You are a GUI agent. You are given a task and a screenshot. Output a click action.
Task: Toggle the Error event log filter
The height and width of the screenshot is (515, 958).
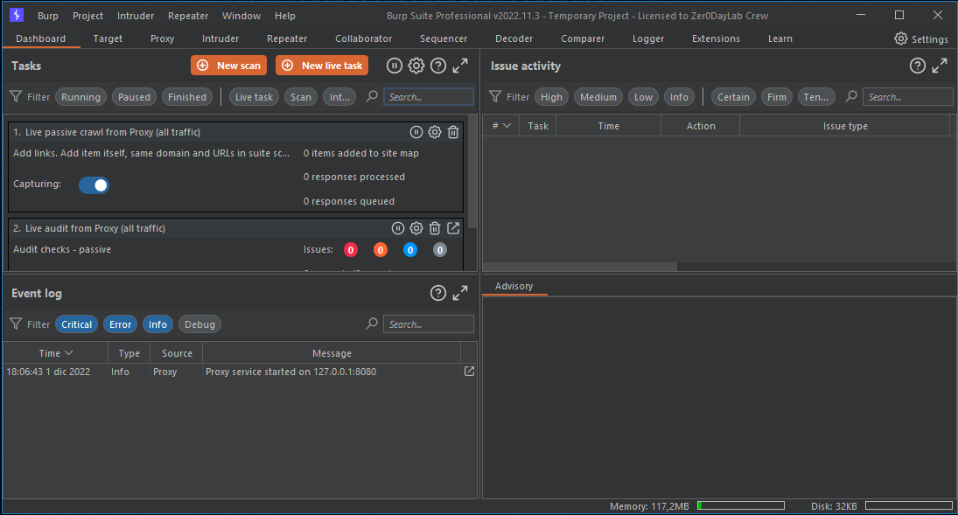point(121,324)
